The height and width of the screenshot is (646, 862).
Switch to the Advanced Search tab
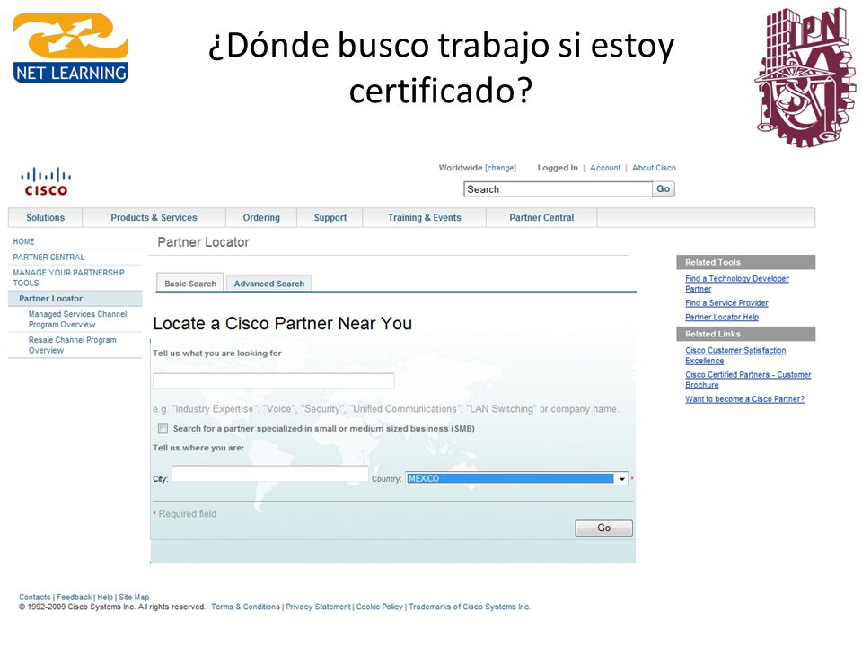click(268, 284)
